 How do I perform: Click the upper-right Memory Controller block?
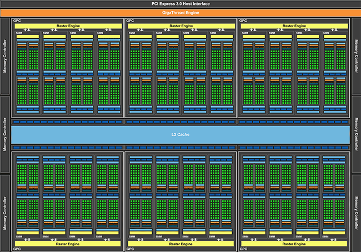(356, 56)
